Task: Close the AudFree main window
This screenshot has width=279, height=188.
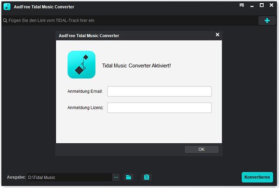Action: click(272, 5)
